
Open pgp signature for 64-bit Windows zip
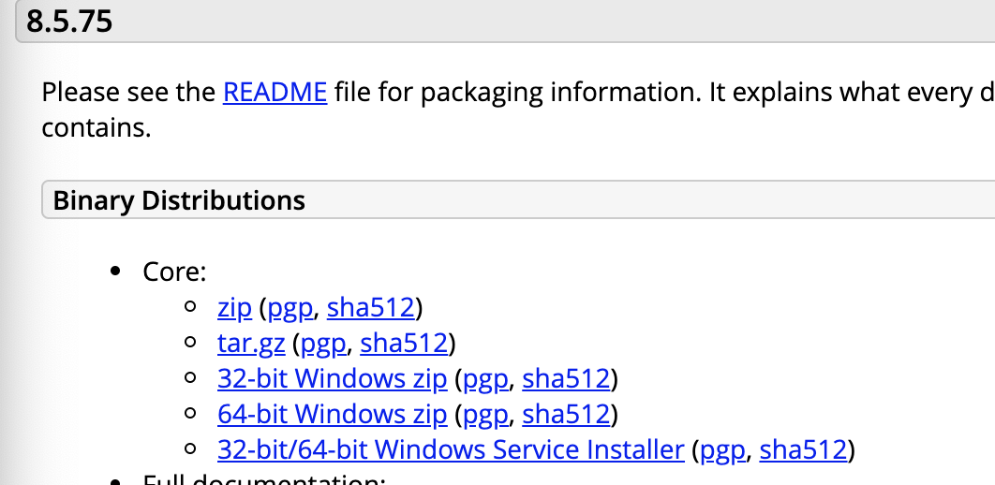(x=486, y=416)
